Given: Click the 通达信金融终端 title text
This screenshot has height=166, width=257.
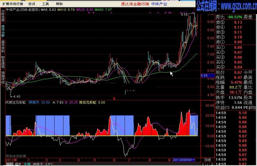Looking at the screenshot, I should coord(135,4).
